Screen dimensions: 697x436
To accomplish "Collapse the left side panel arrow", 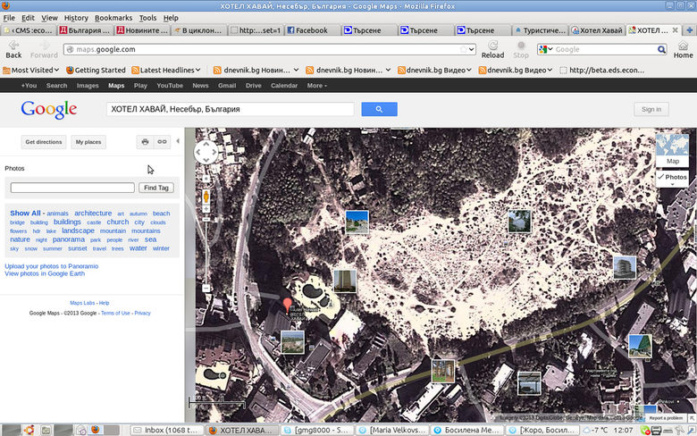I will pos(178,141).
